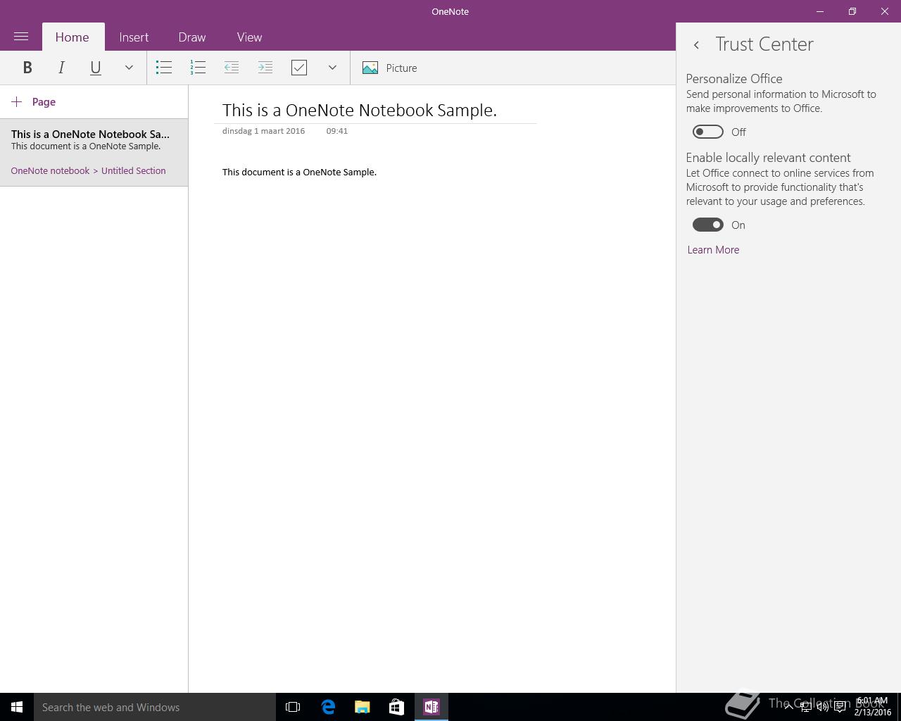901x721 pixels.
Task: Click the note text 'This document is a OneNote Sample.'
Action: 299,172
